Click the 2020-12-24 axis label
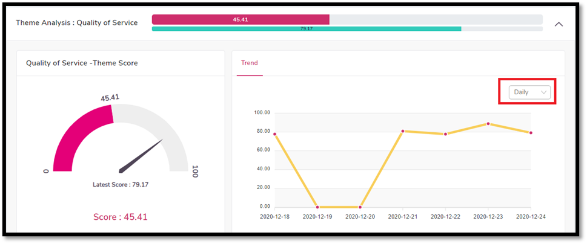The width and height of the screenshot is (587, 244). [x=531, y=216]
